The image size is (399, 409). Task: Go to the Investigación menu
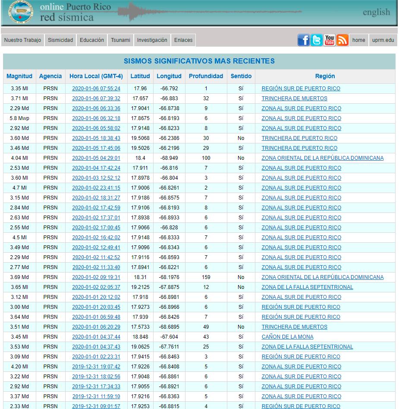pos(152,40)
